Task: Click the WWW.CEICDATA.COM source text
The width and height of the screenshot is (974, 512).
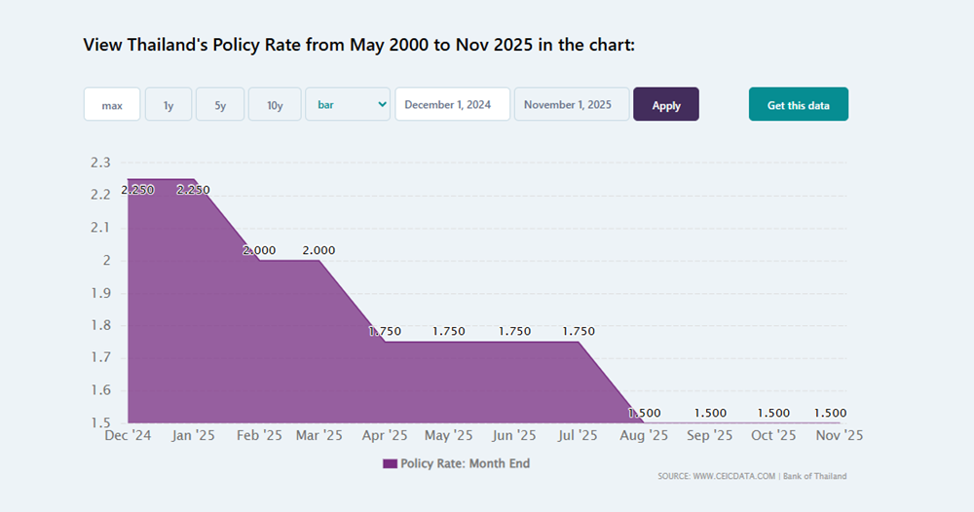Action: tap(732, 477)
